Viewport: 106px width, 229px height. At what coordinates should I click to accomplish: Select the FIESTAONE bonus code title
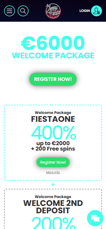53,119
